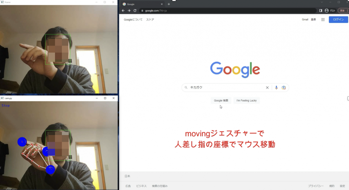Open the Google apps grid
The height and width of the screenshot is (190, 349).
[x=323, y=19]
